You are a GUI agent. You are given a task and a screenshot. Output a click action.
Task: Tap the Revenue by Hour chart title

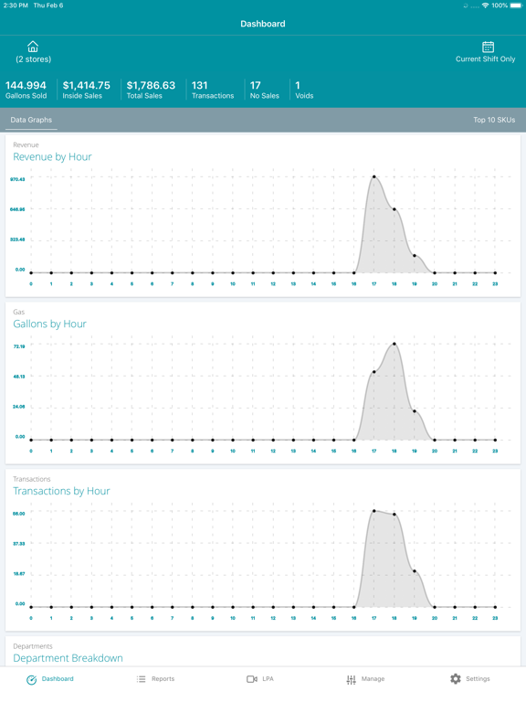52,157
